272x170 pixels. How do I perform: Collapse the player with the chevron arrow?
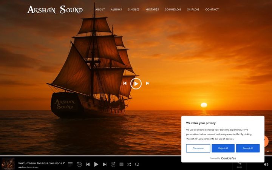click(x=268, y=151)
